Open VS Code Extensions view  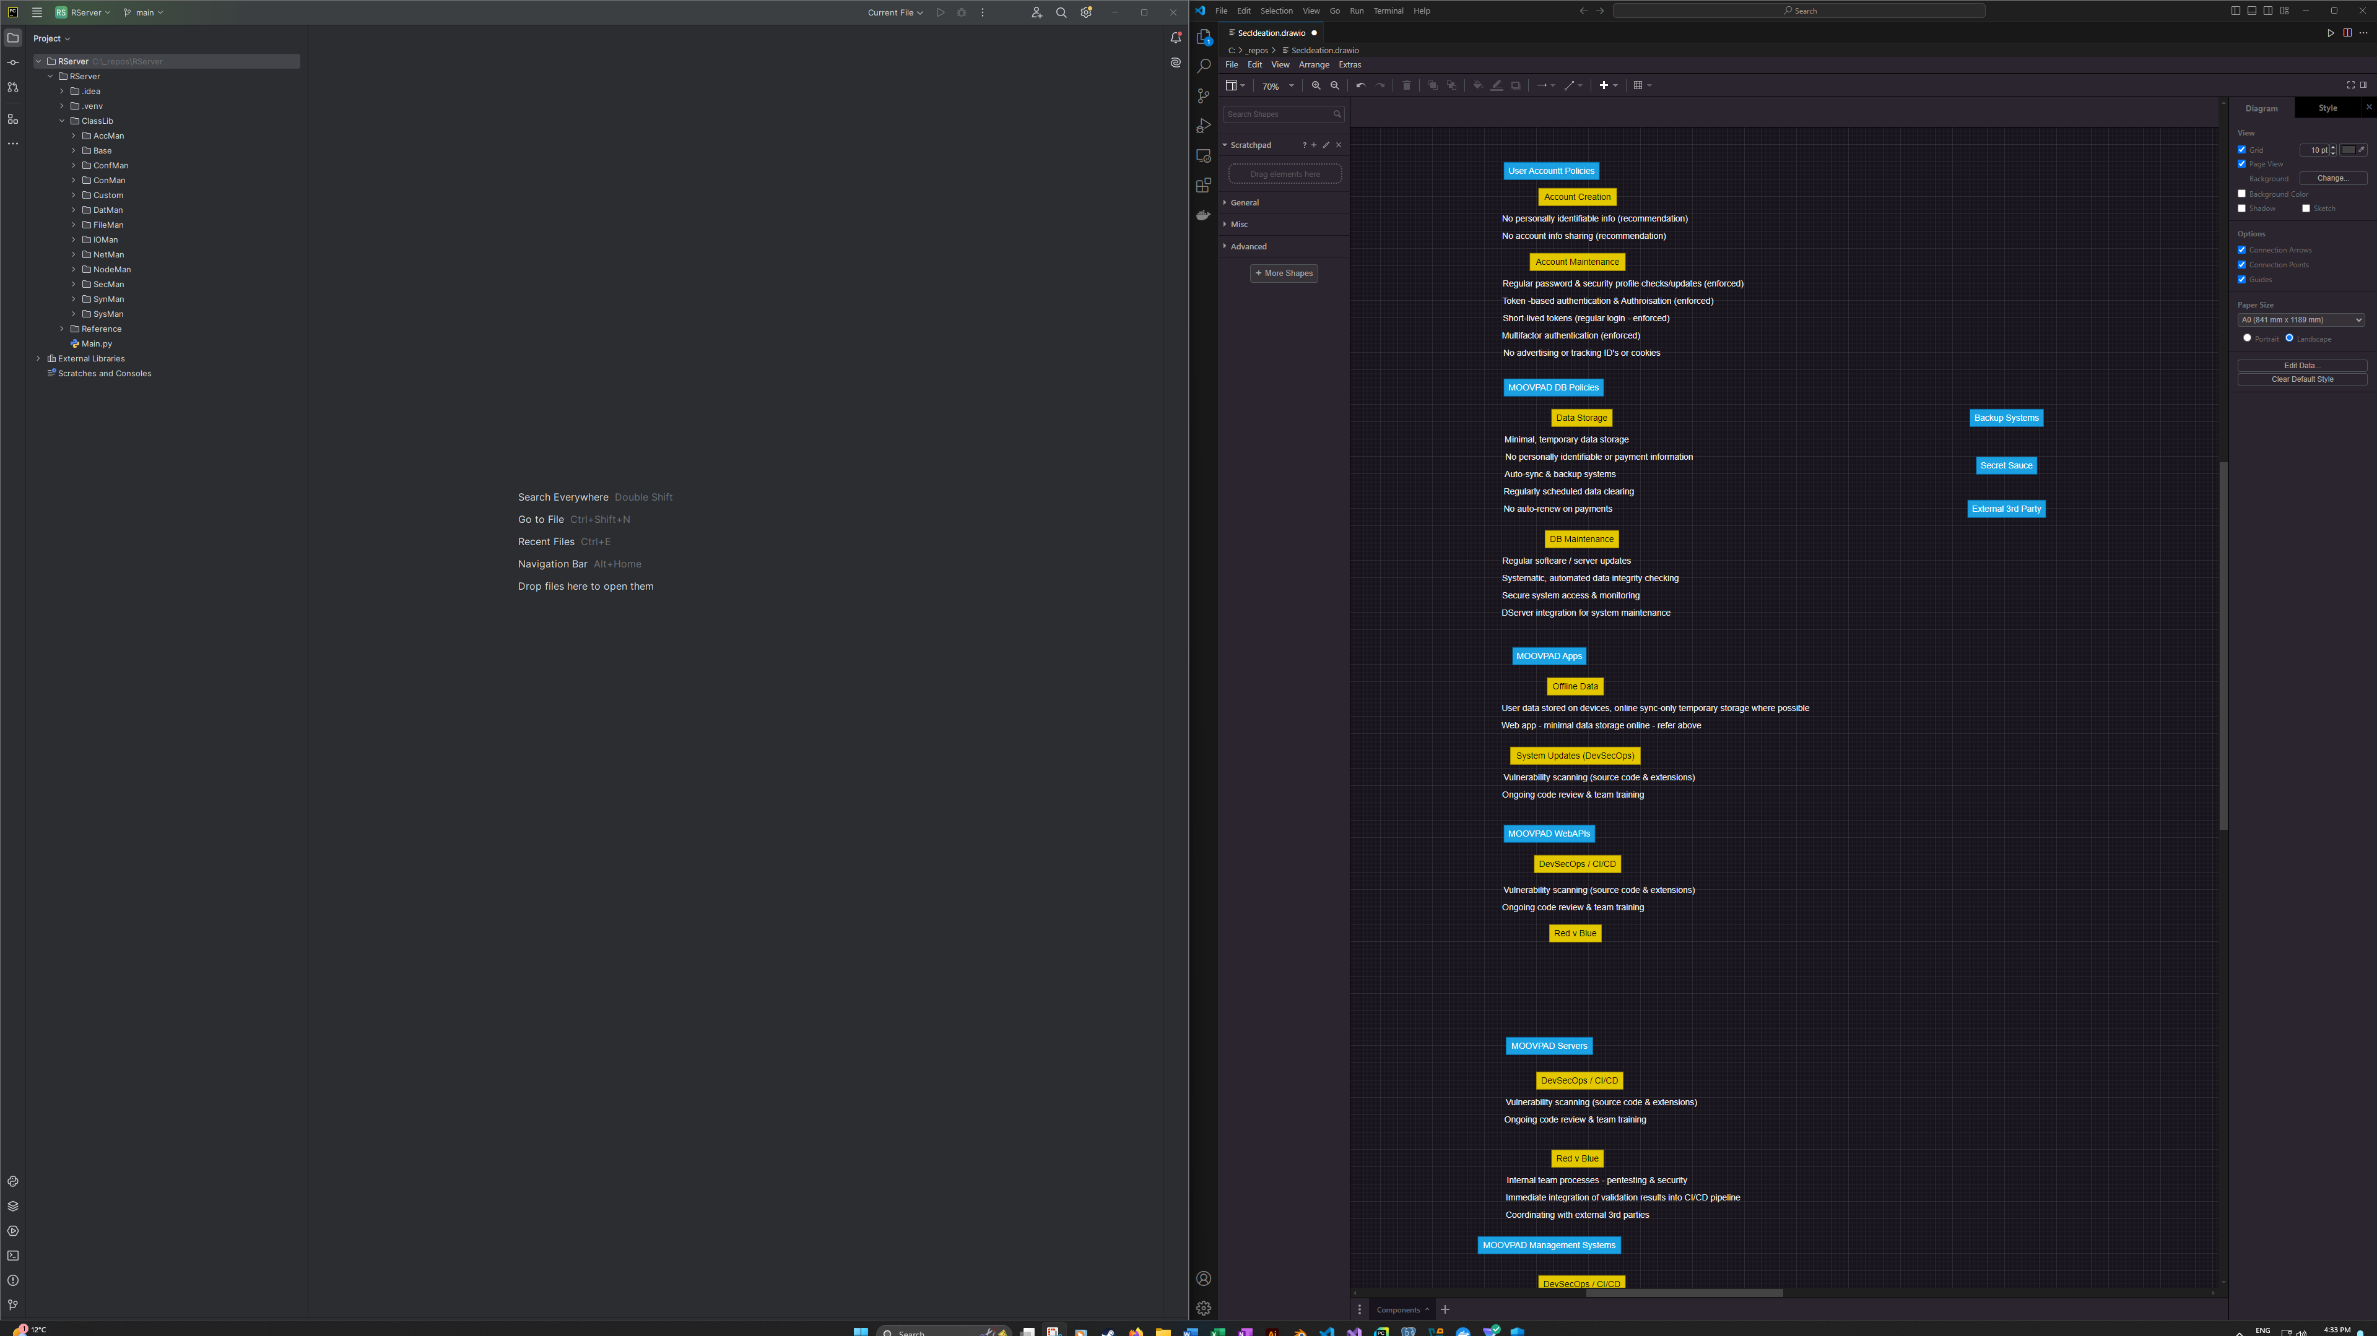tap(1203, 185)
